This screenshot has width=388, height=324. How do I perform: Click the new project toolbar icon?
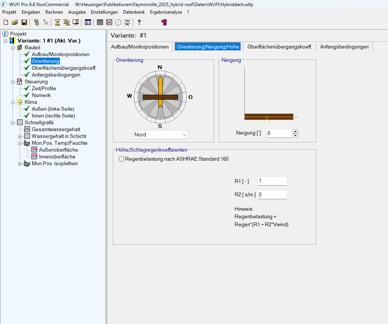[x=6, y=22]
